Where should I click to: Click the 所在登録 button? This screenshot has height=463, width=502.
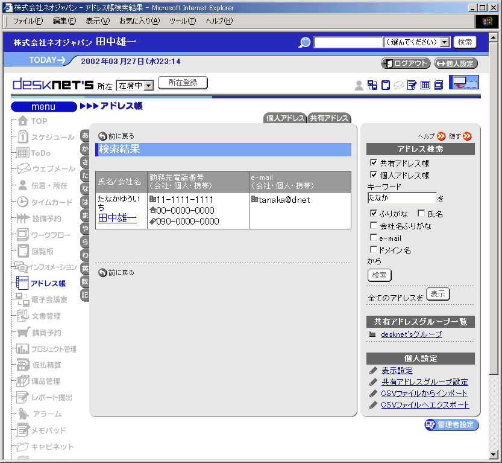183,83
